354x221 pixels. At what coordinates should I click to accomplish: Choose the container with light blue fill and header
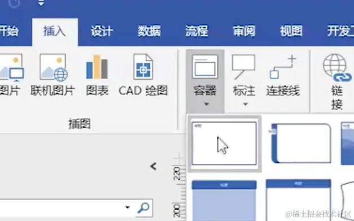tap(224, 201)
